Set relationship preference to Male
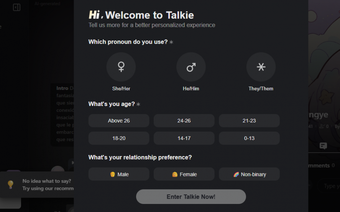Image resolution: width=340 pixels, height=212 pixels. click(x=119, y=174)
